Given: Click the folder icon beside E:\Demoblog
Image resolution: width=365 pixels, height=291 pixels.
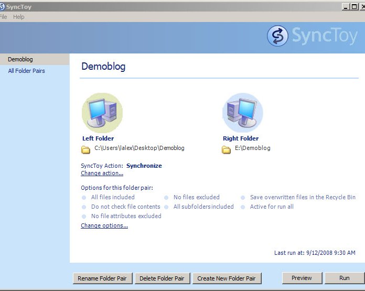Looking at the screenshot, I should [226, 149].
